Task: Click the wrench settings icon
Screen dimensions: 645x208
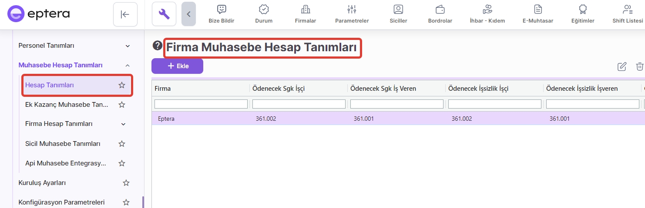Action: [164, 14]
